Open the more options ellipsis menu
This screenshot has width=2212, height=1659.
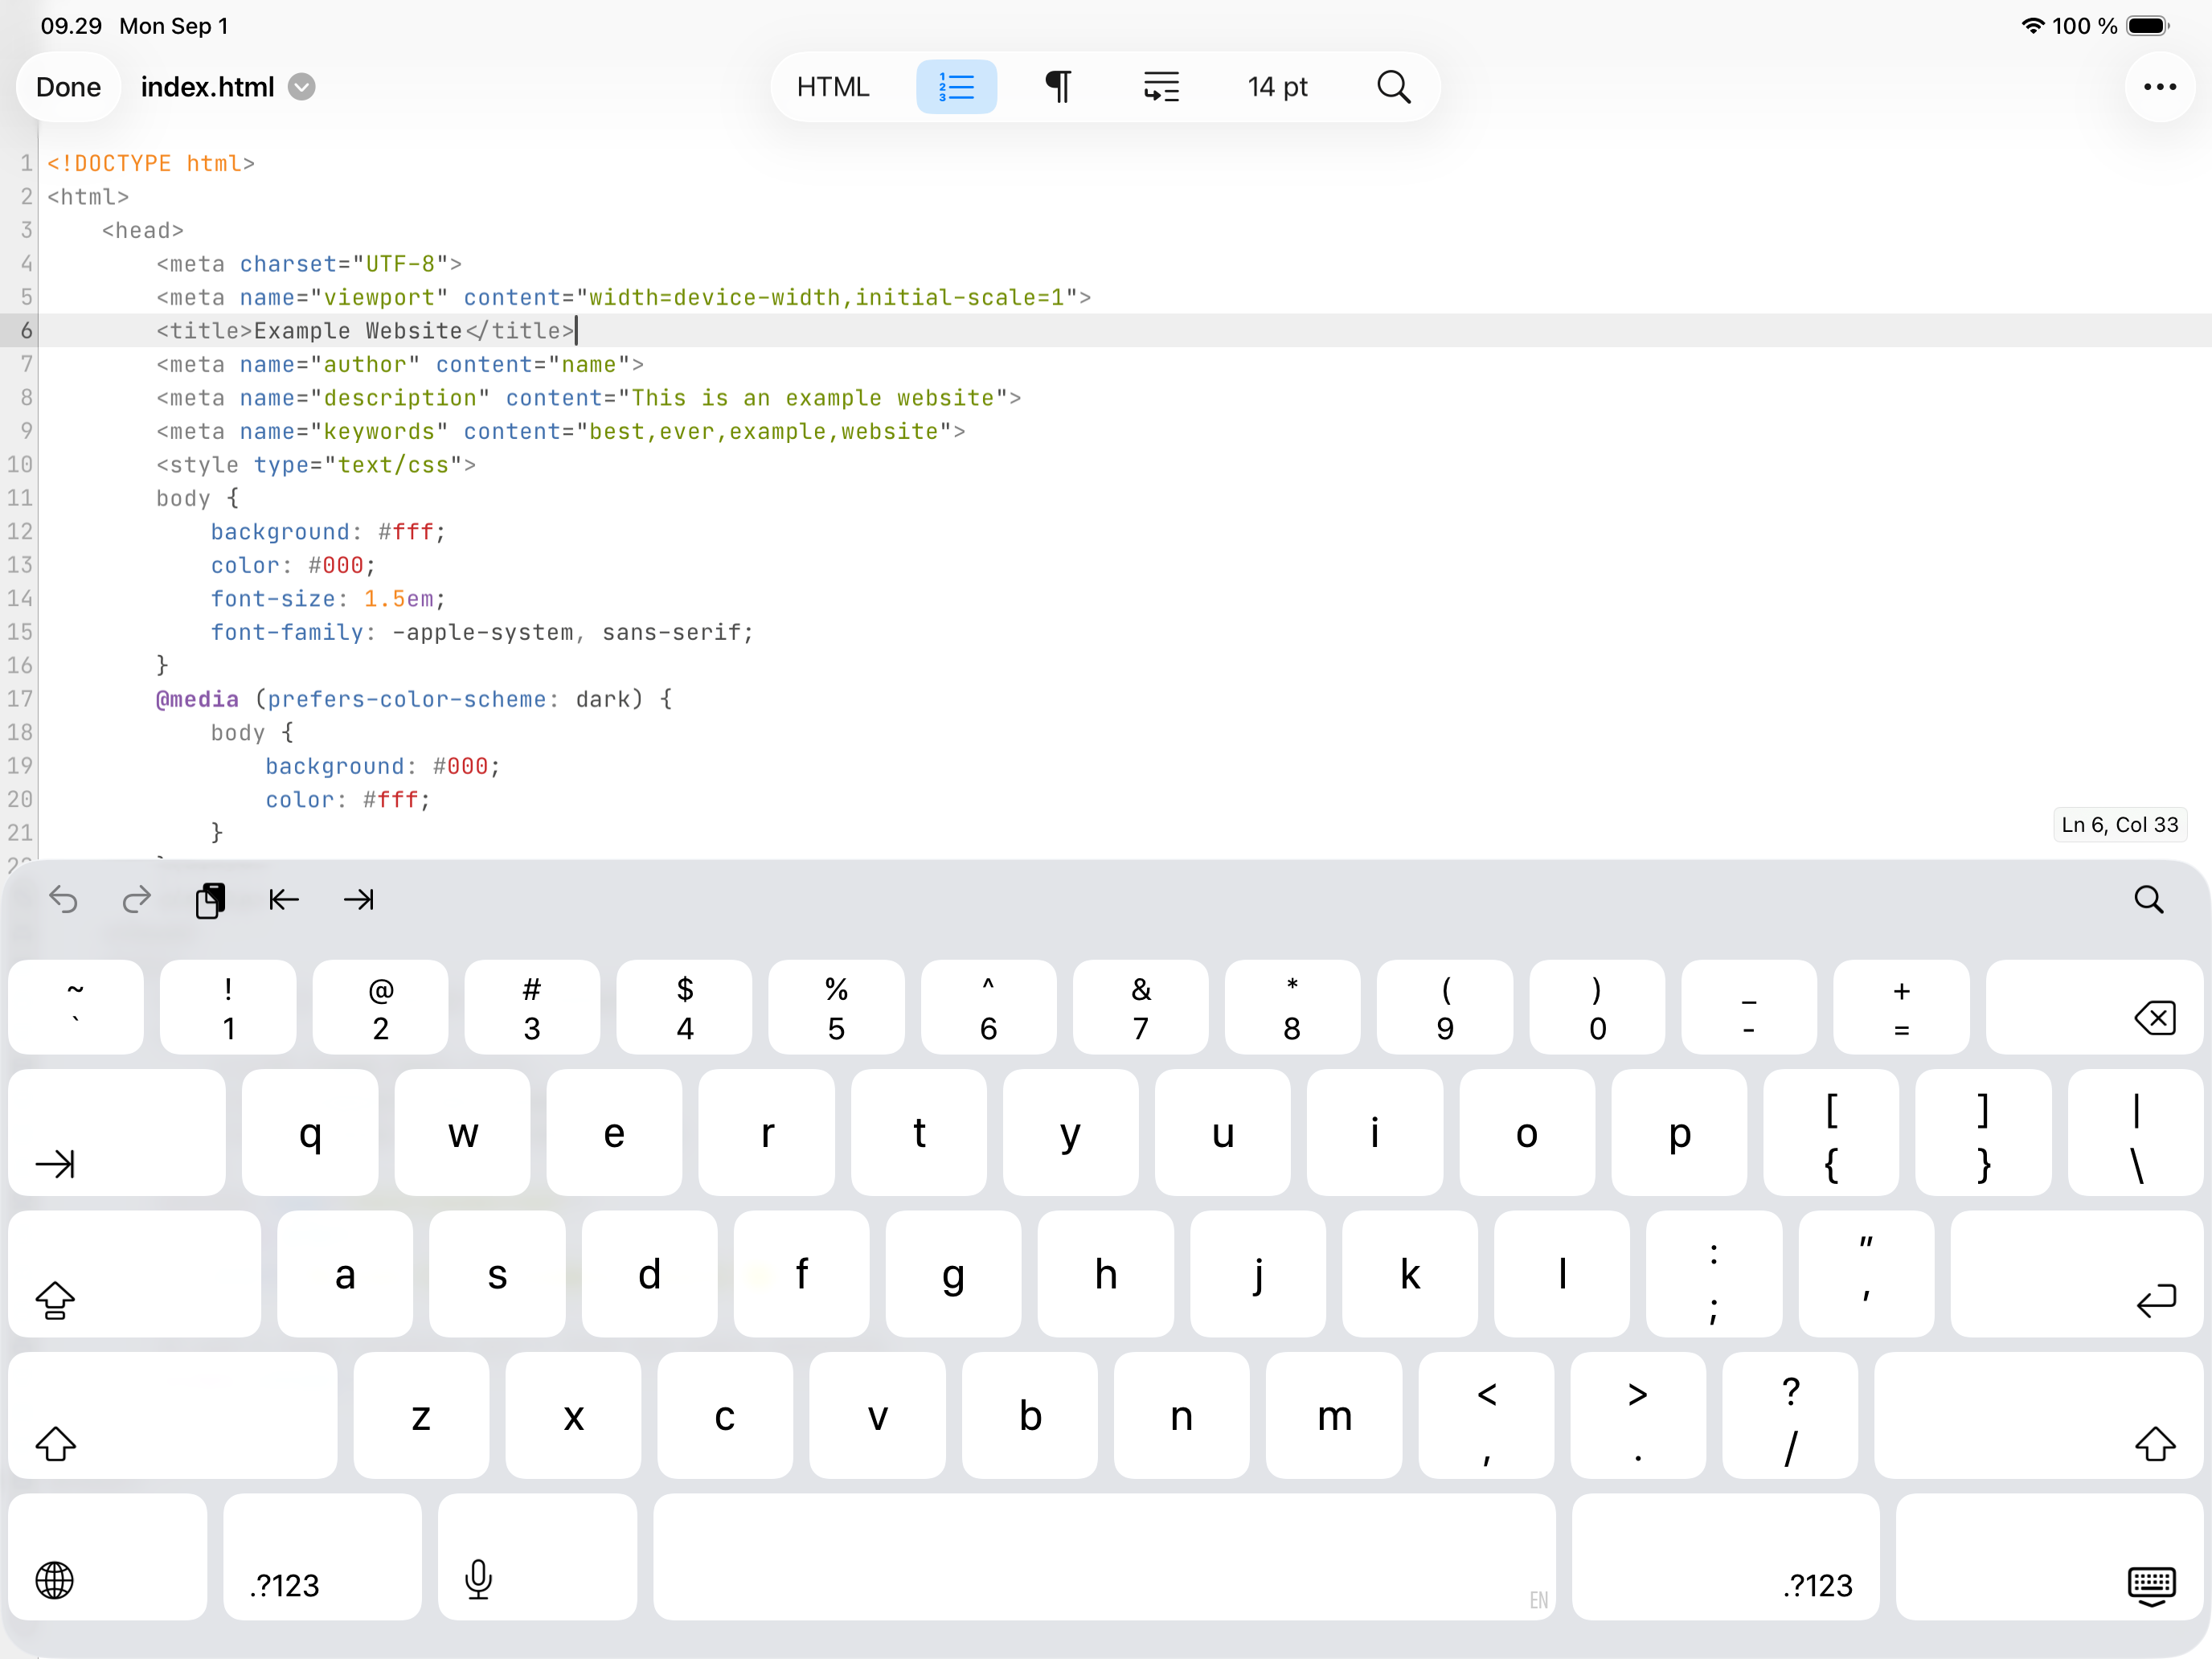(2159, 87)
